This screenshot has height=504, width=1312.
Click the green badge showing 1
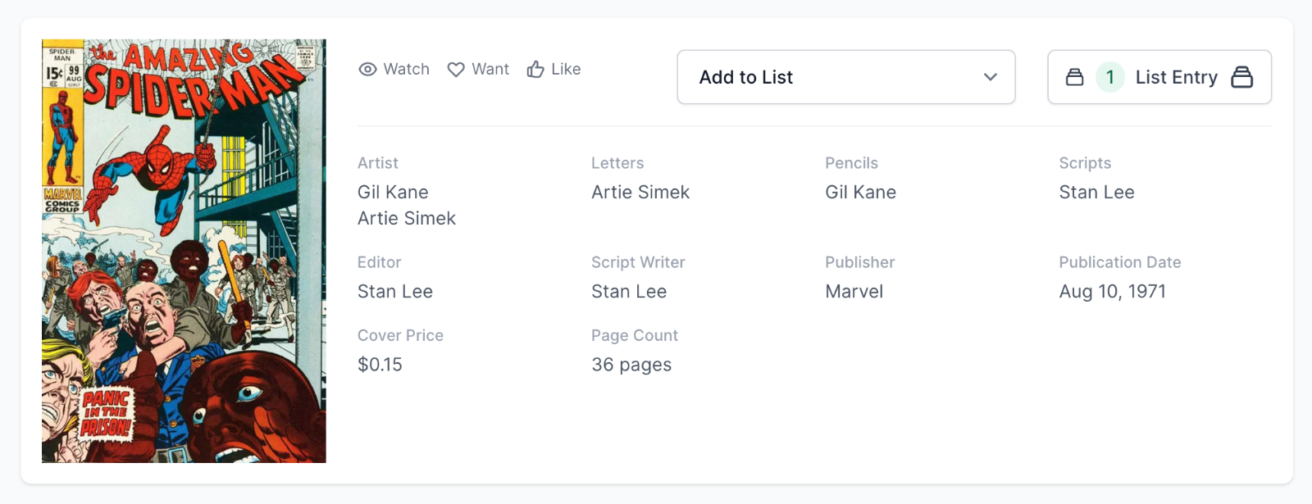[1109, 77]
